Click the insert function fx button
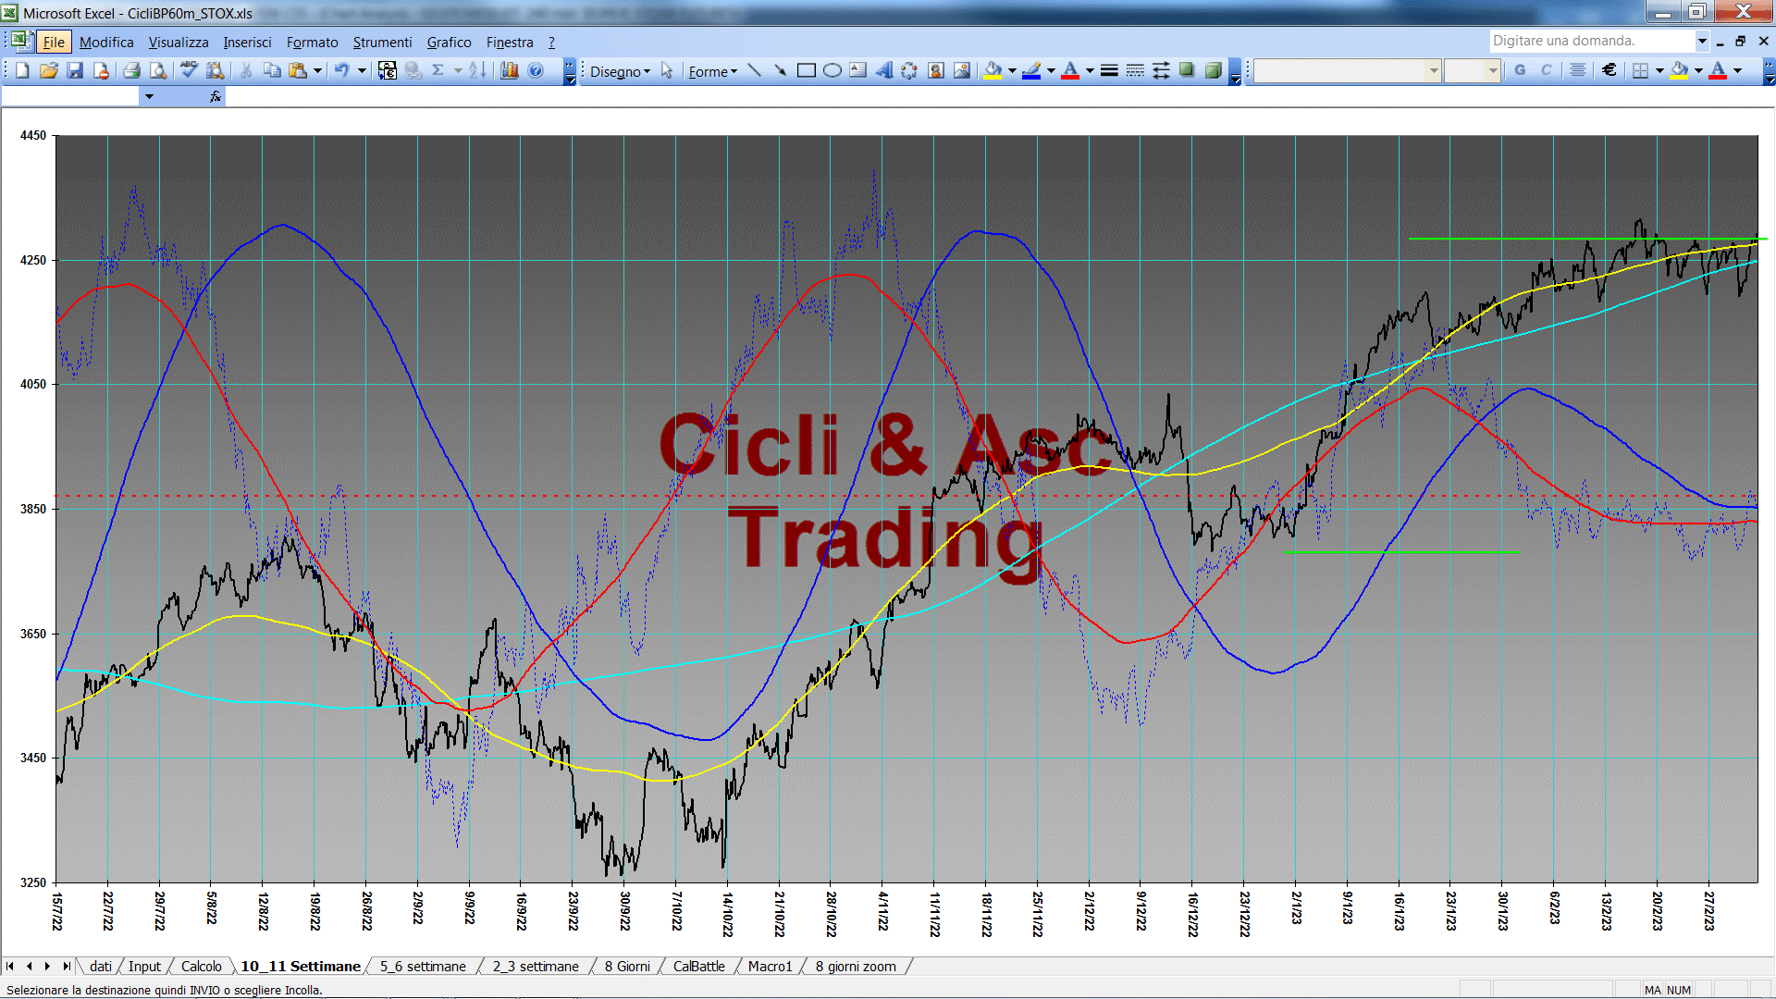 (x=215, y=96)
